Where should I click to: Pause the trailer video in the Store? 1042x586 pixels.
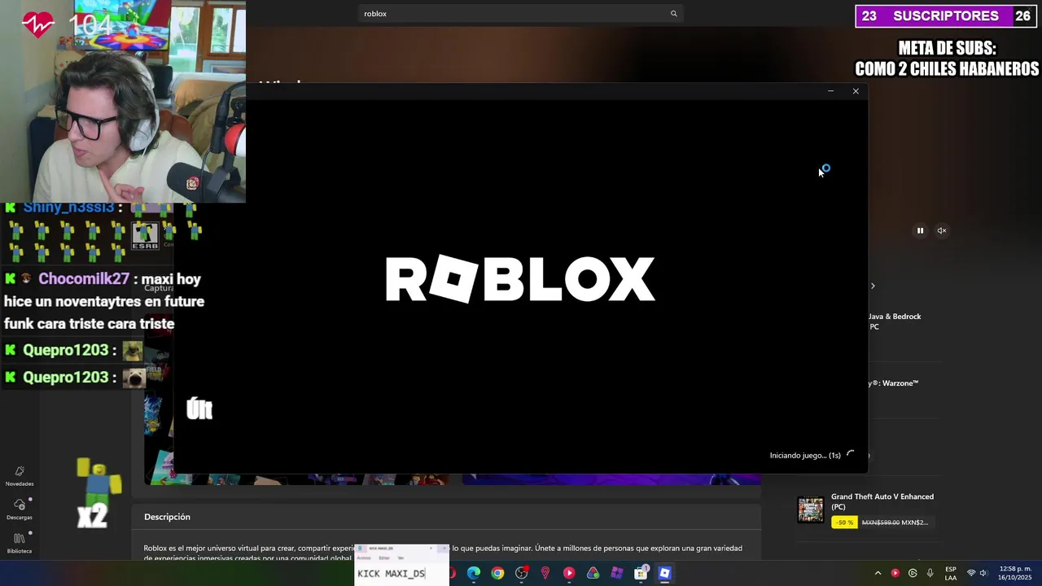tap(920, 230)
